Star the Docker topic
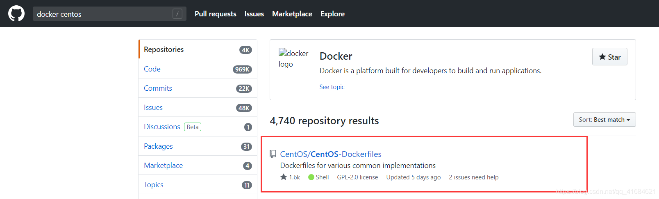Image resolution: width=659 pixels, height=199 pixels. [610, 57]
